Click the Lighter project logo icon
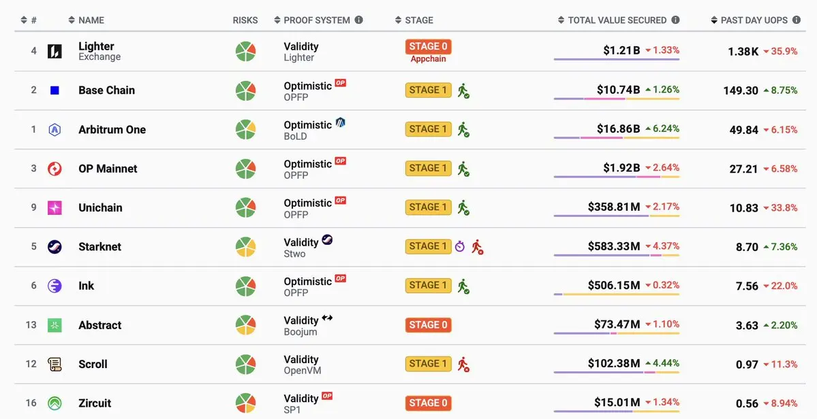Screen dimensions: 817x419 tap(55, 51)
